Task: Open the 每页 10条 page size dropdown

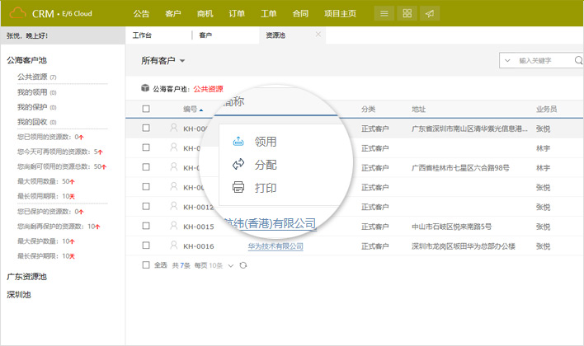Action: [x=232, y=265]
